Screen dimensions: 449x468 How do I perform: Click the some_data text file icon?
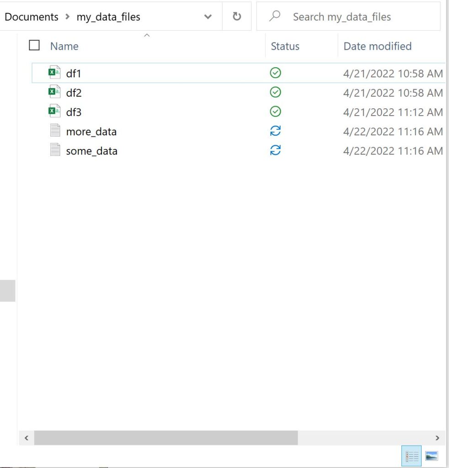(x=54, y=151)
